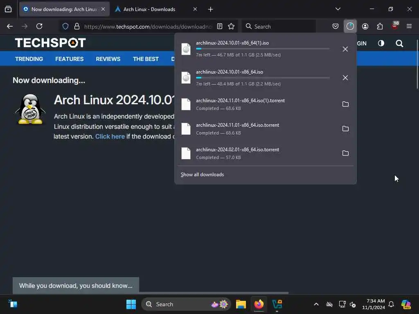Open Firefox from the taskbar
Image resolution: width=419 pixels, height=314 pixels.
pyautogui.click(x=259, y=304)
